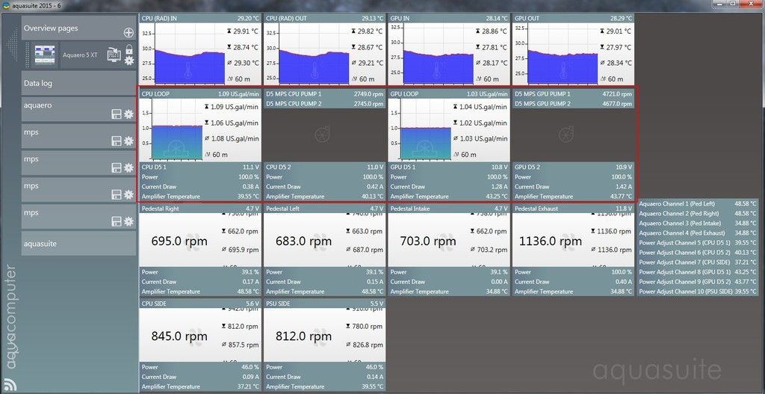Open the Data log section
The image size is (765, 394).
tap(78, 83)
